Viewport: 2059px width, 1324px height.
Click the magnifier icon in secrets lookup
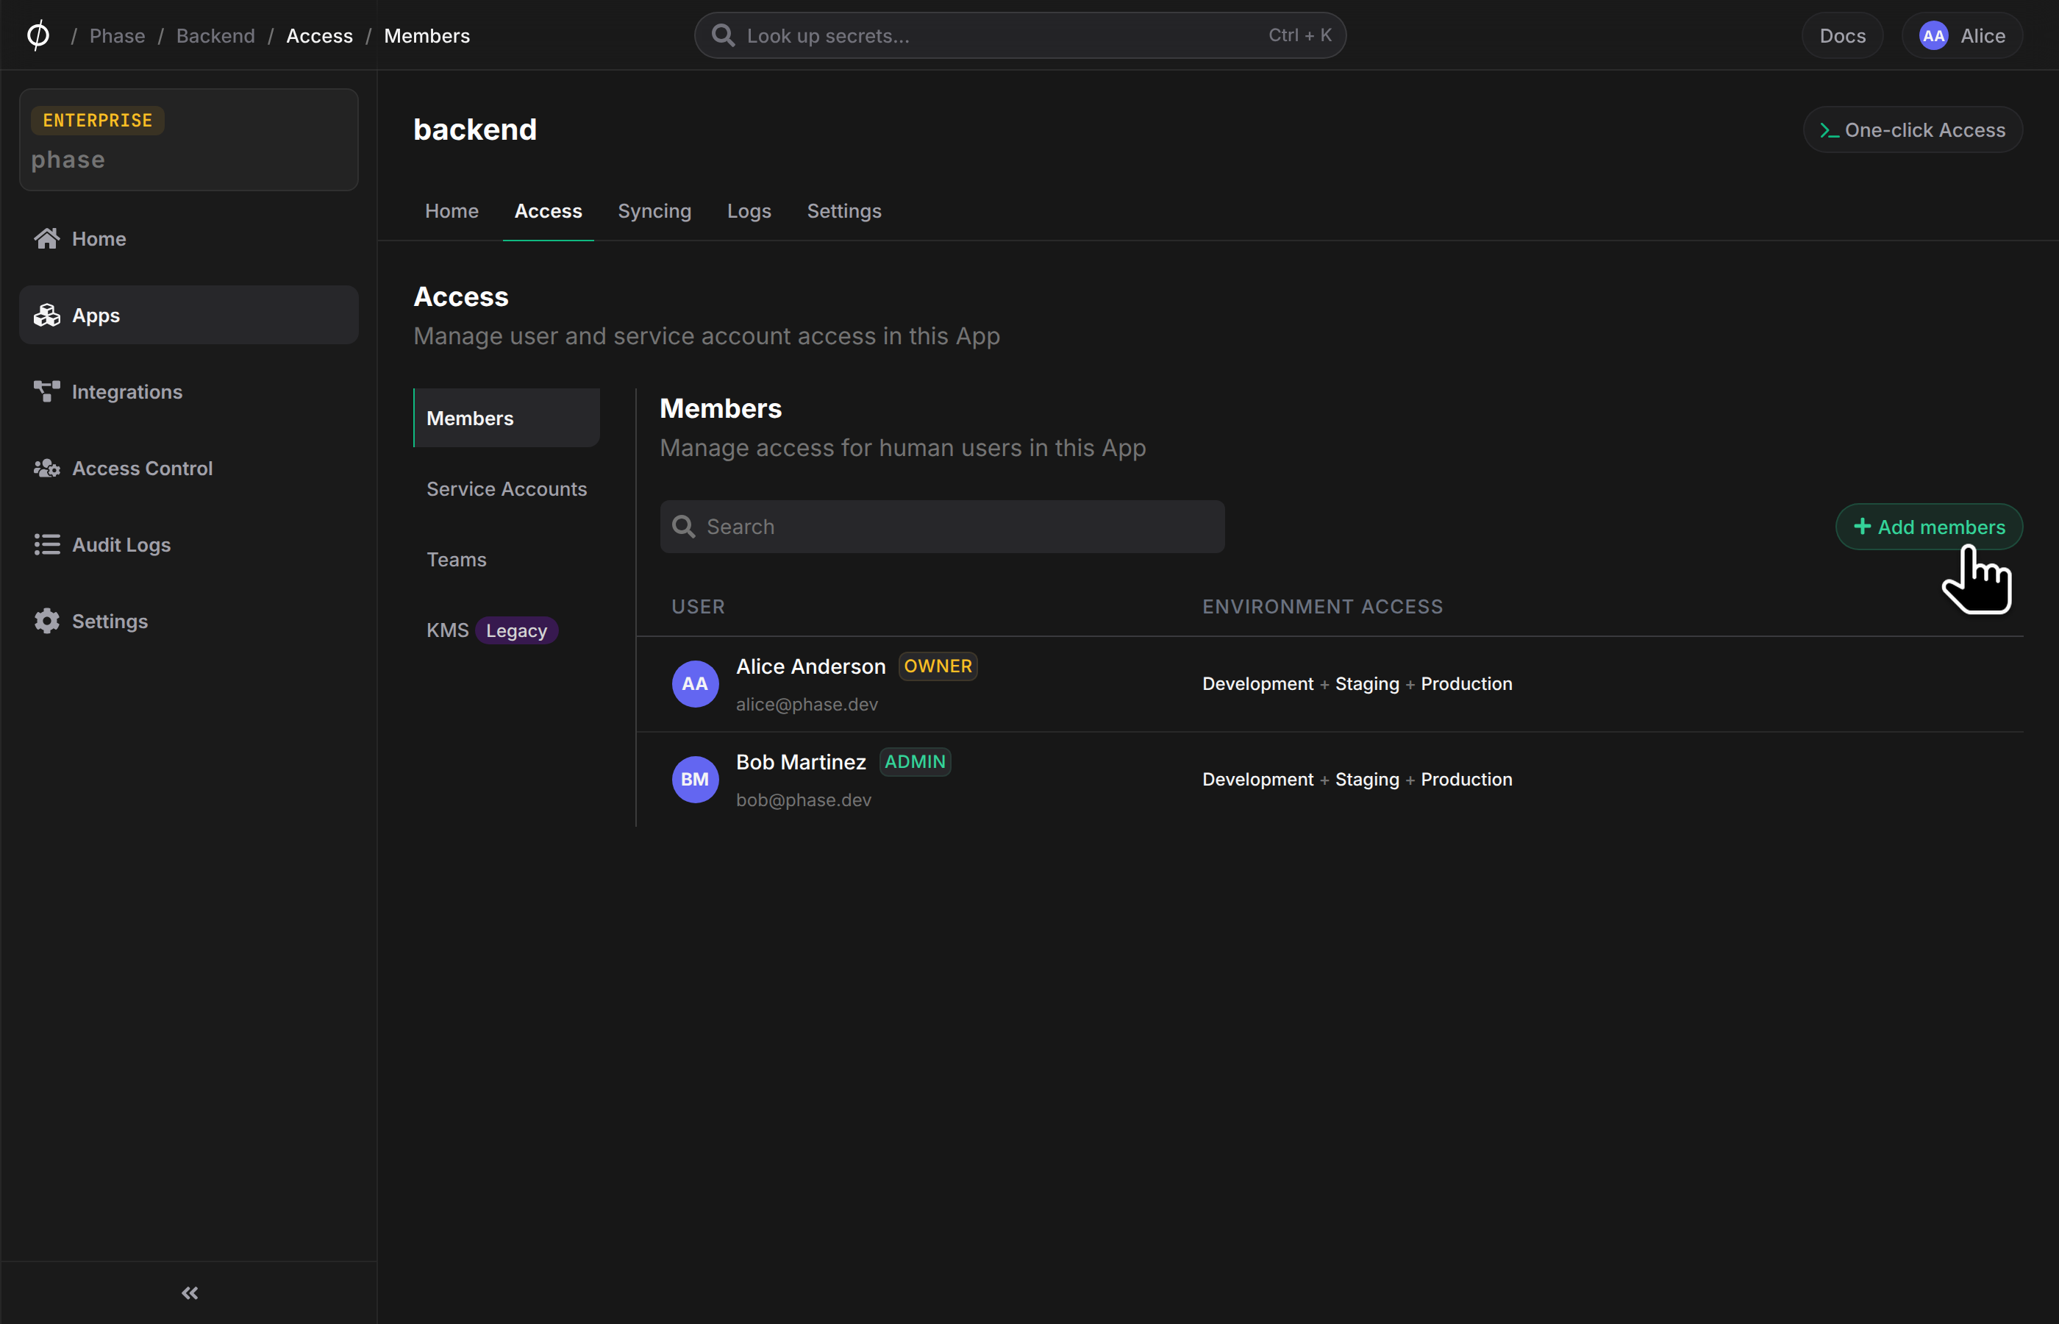click(x=723, y=35)
